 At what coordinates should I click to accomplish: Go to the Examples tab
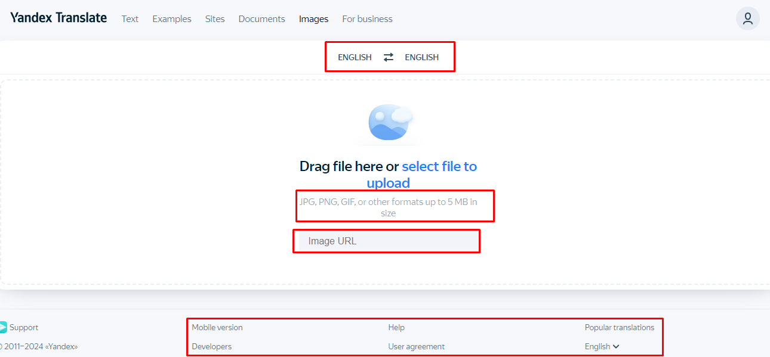172,19
